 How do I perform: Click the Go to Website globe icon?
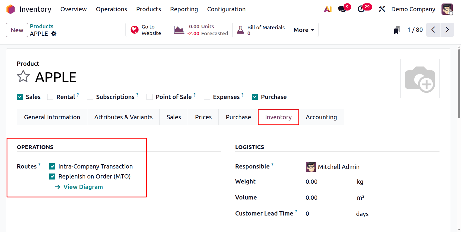point(134,29)
